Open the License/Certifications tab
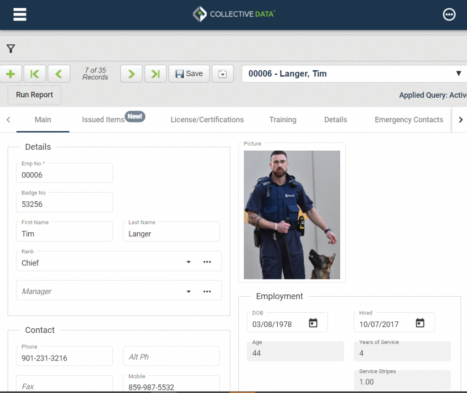Image resolution: width=467 pixels, height=393 pixels. [207, 120]
